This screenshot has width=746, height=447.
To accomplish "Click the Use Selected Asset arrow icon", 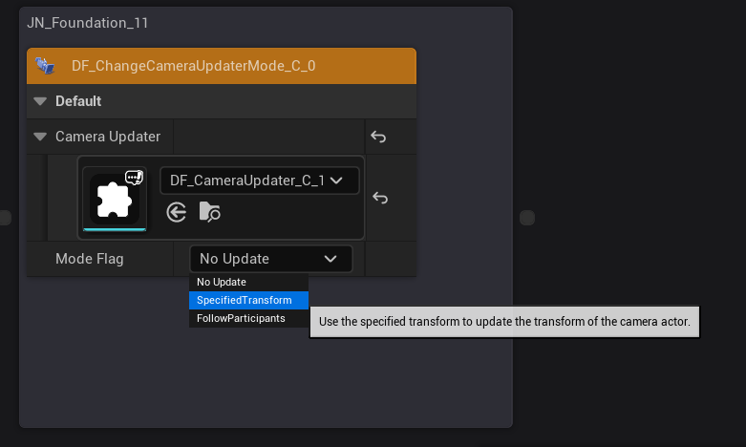I will pyautogui.click(x=177, y=212).
